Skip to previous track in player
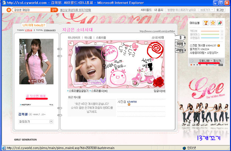The height and width of the screenshot is (151, 231). tap(197, 65)
